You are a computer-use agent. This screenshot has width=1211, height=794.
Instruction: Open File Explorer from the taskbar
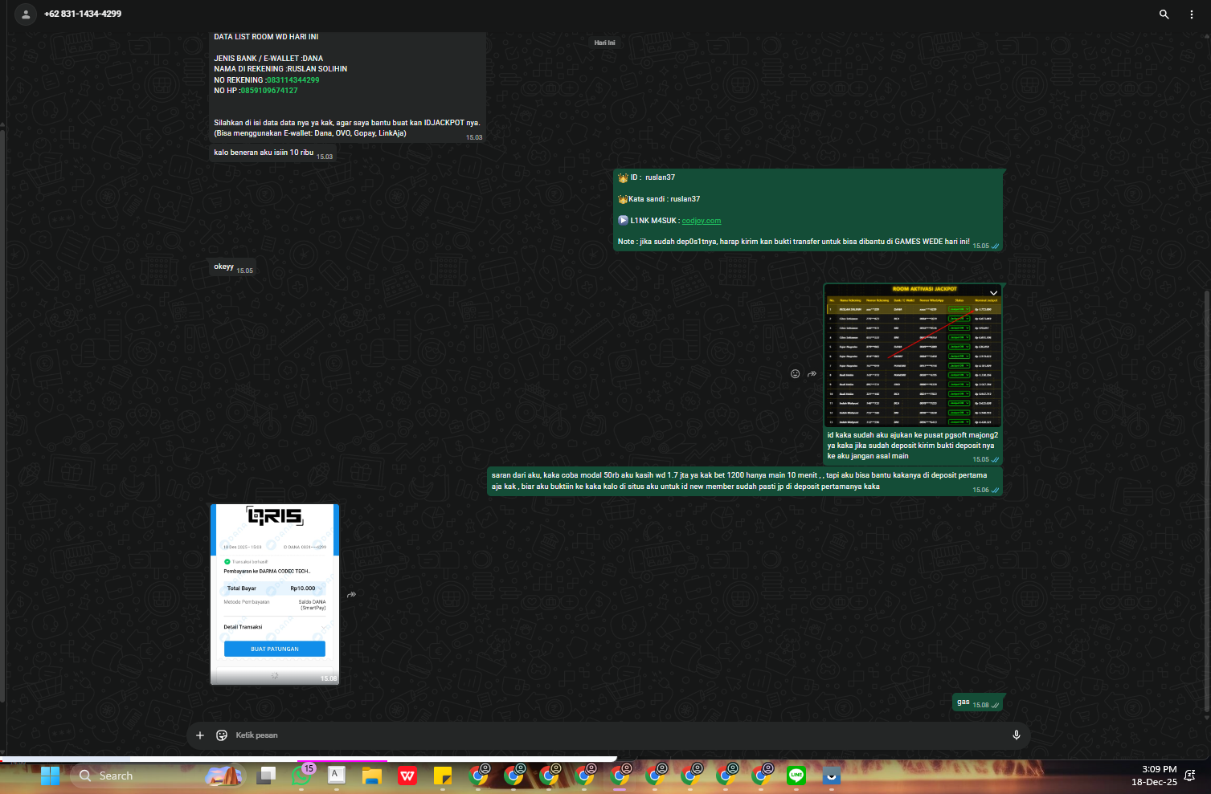371,776
